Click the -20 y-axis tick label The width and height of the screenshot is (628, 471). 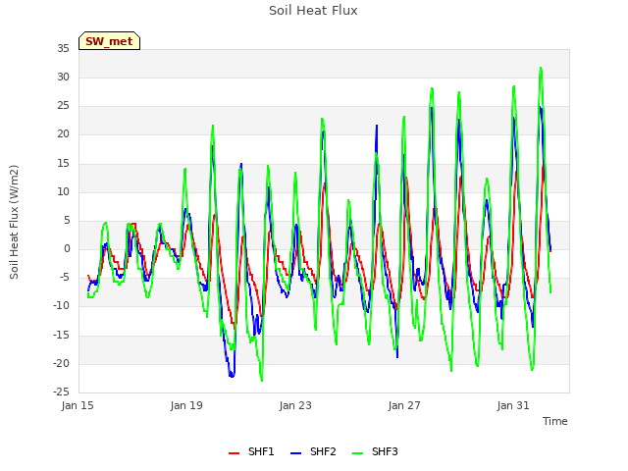[x=62, y=364]
